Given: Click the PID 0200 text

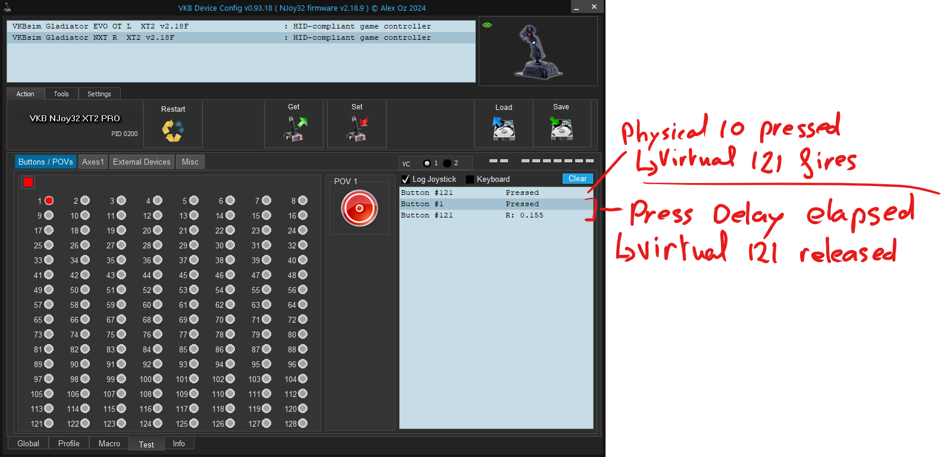Looking at the screenshot, I should click(124, 134).
